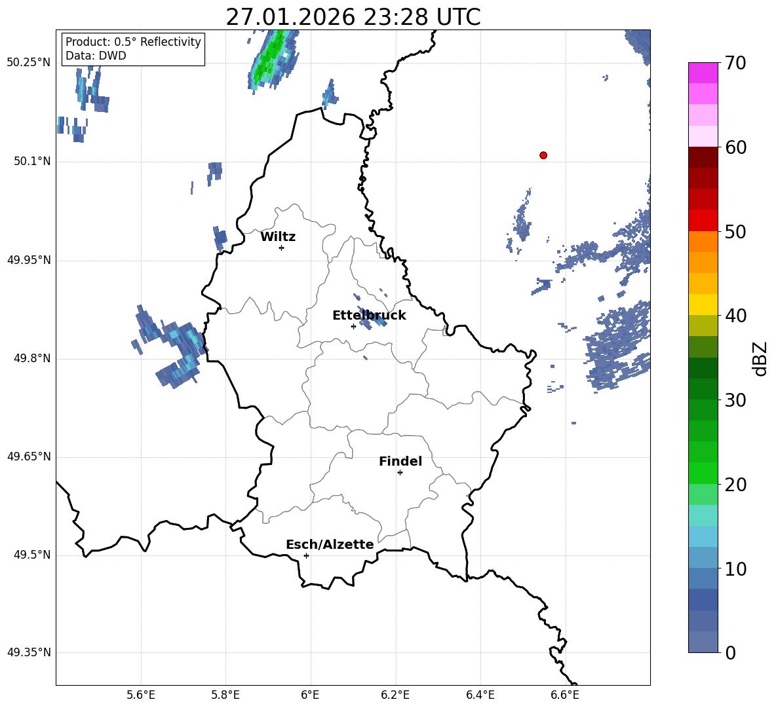Image resolution: width=776 pixels, height=708 pixels.
Task: Click the 50 tick on colorbar
Action: coord(735,232)
